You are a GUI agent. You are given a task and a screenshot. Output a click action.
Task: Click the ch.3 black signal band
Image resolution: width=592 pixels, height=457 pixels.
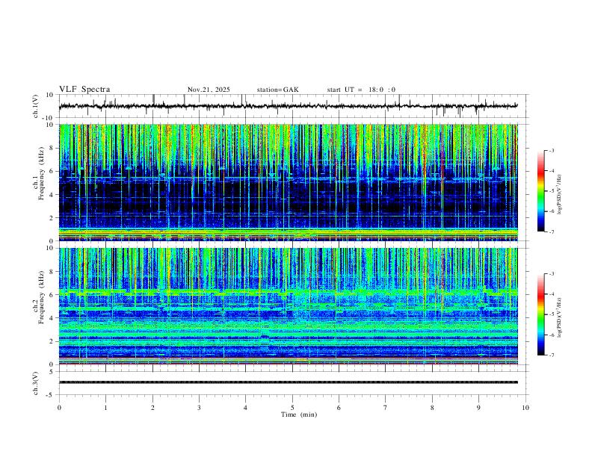coord(289,382)
